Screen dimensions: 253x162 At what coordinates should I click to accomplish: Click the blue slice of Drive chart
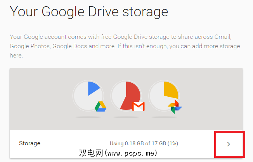tap(93, 89)
